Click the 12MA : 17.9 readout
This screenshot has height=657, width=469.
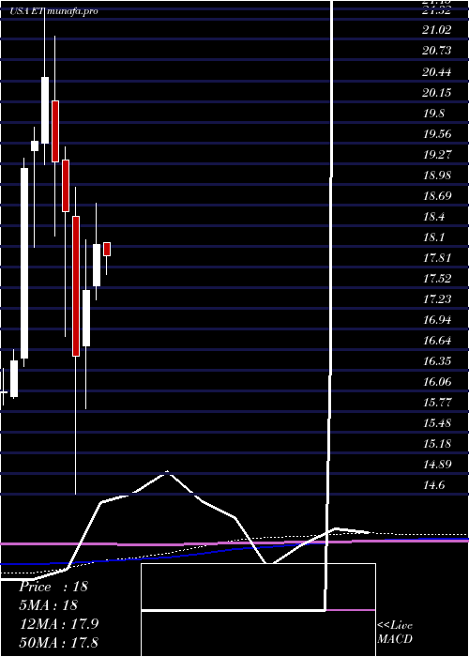59,623
